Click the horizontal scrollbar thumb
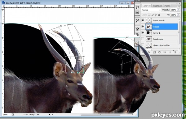The image size is (186, 119). [x=100, y=114]
